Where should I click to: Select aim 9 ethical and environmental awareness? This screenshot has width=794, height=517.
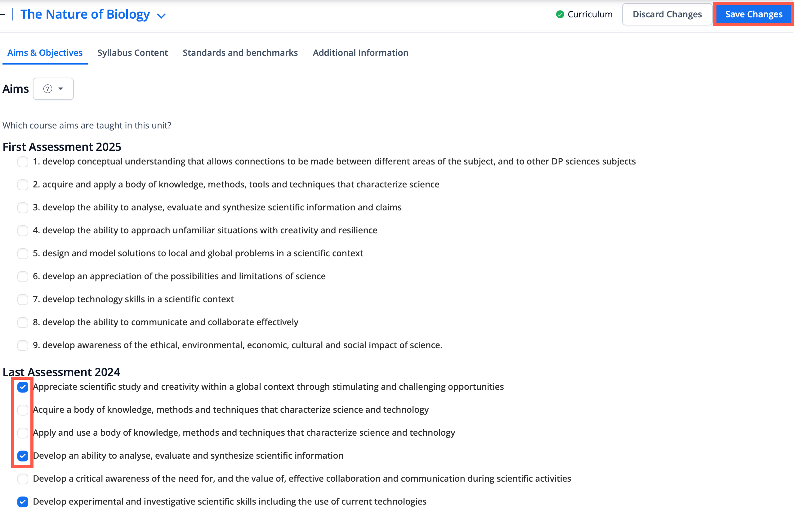point(23,345)
